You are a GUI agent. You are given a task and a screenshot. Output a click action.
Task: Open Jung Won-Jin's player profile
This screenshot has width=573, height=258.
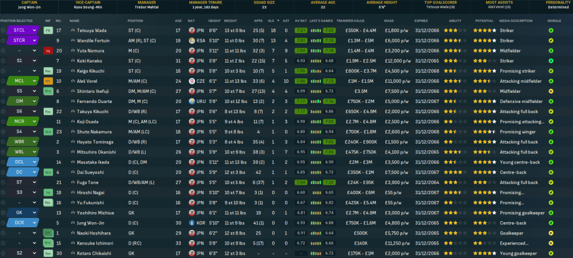pyautogui.click(x=92, y=223)
